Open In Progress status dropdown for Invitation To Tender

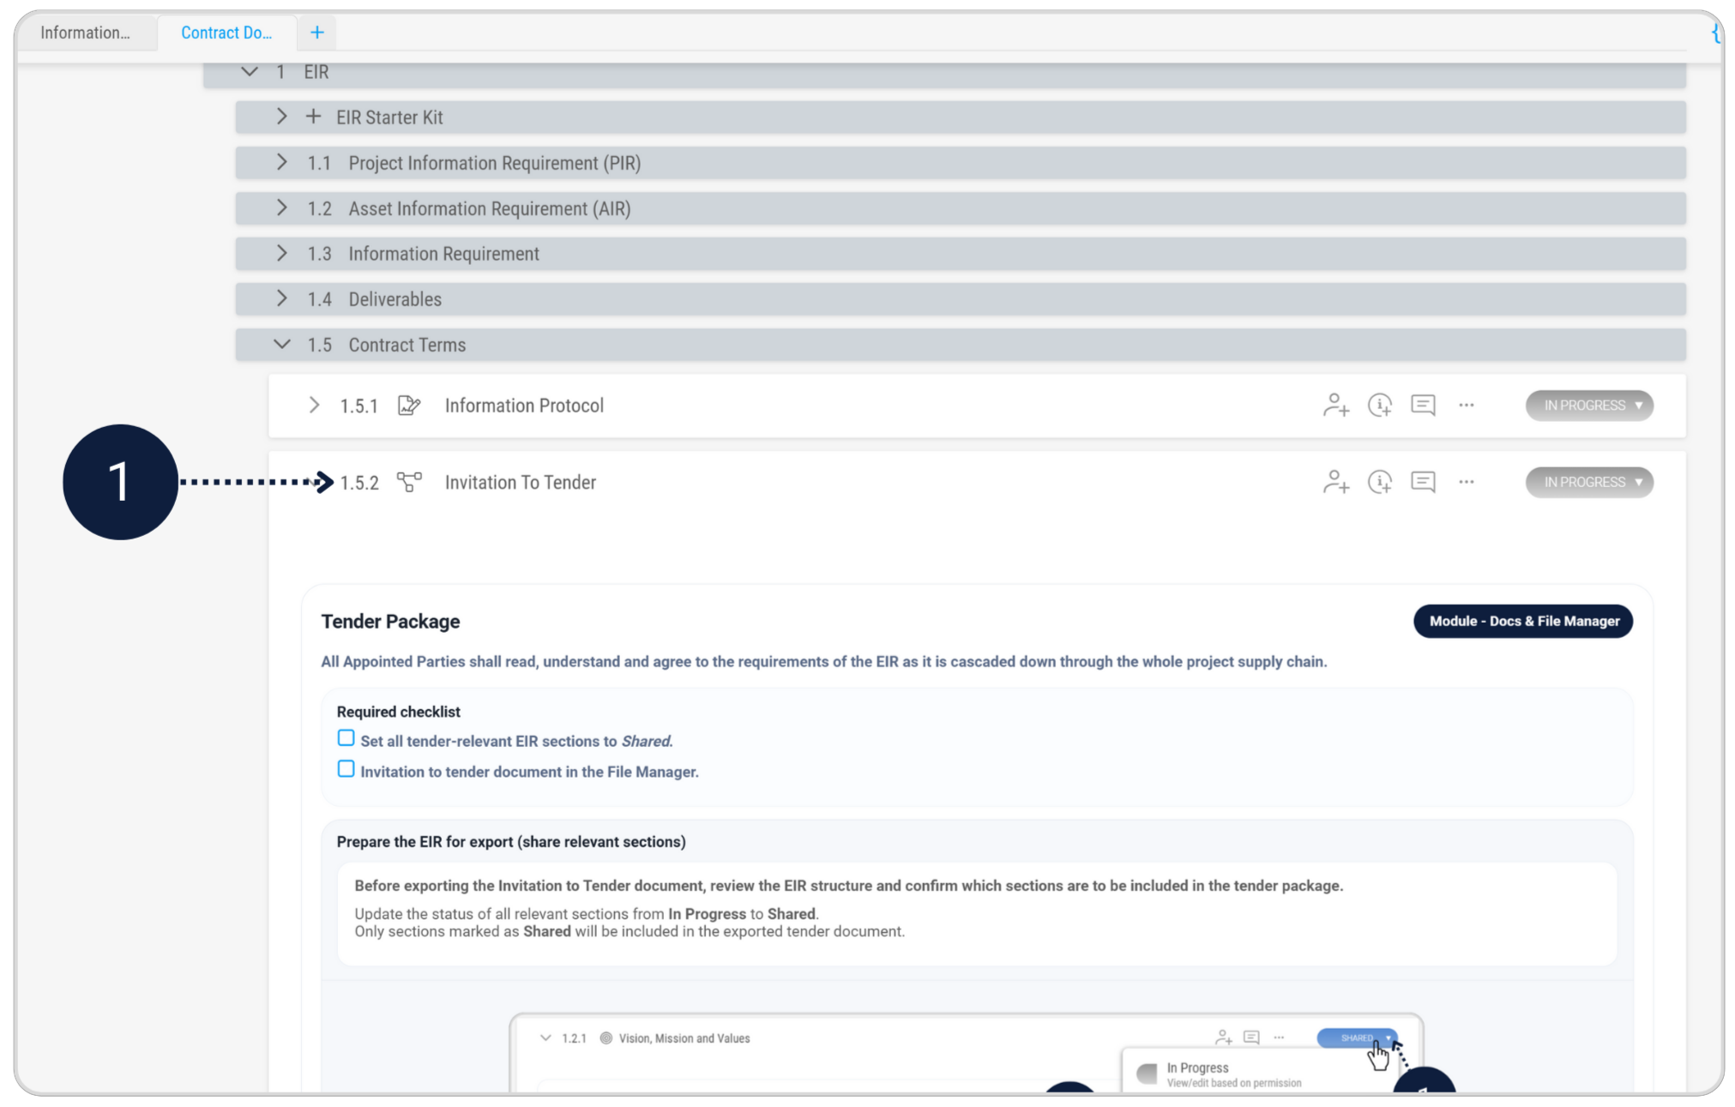point(1589,482)
